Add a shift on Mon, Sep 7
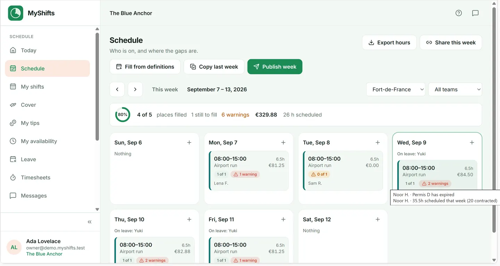 point(283,143)
